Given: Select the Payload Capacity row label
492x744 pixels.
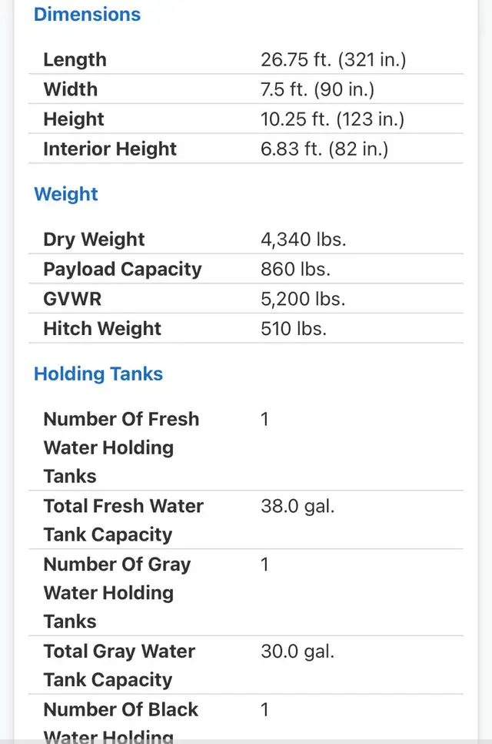Looking at the screenshot, I should pos(122,270).
